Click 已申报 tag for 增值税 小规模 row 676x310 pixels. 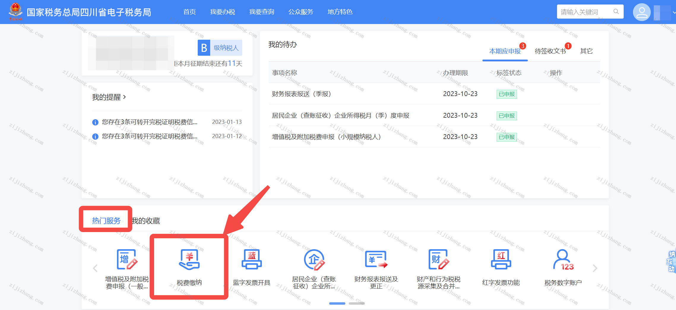(506, 137)
